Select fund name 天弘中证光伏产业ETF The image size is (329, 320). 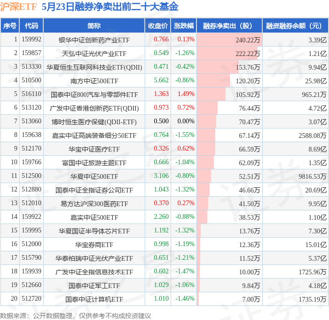(x=94, y=54)
